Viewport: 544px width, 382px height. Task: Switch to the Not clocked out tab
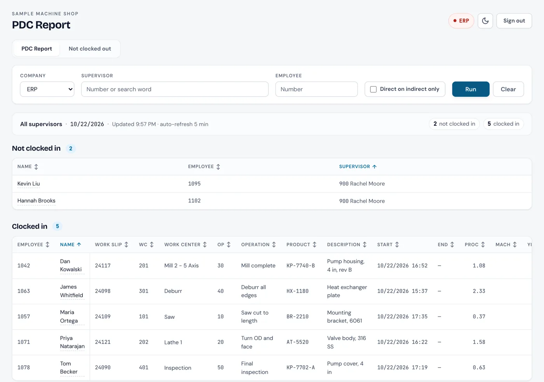[x=90, y=49]
